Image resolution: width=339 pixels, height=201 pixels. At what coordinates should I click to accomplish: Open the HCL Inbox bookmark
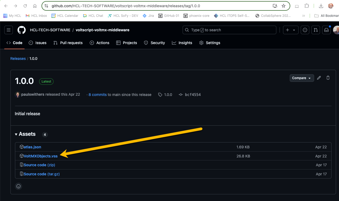tap(36, 16)
